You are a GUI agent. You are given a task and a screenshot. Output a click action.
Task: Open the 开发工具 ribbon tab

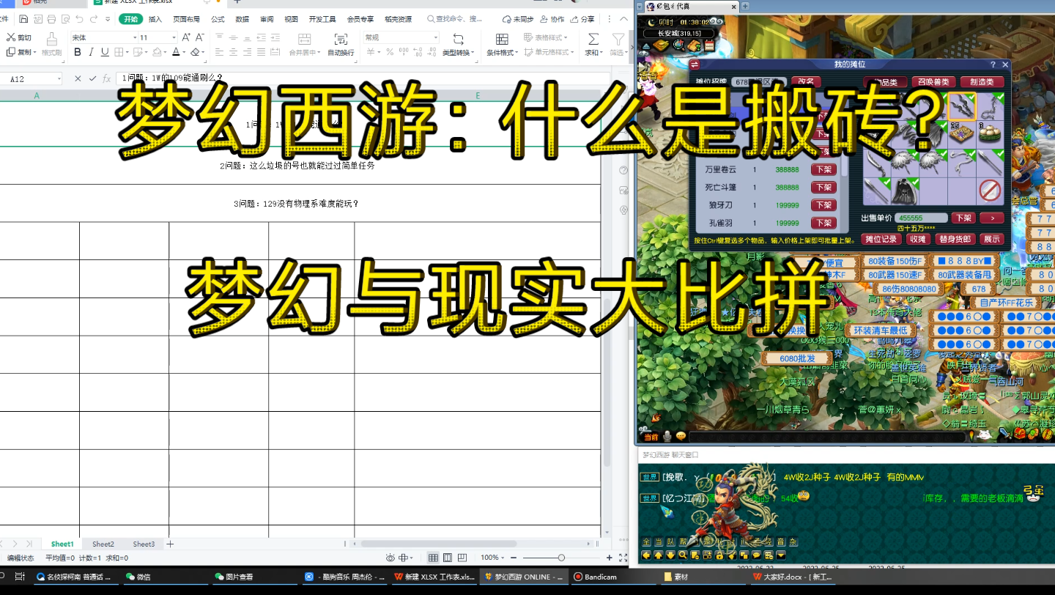(322, 19)
